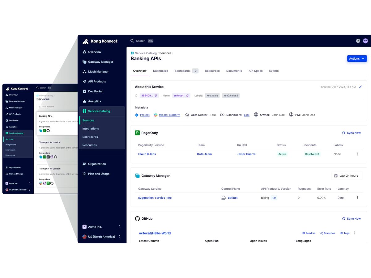Switch to the Dashboard tab
The width and height of the screenshot is (371, 278).
tap(160, 71)
